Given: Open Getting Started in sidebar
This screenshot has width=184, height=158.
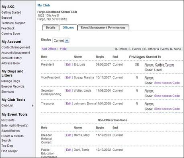Looking at the screenshot, I should tap(11, 12).
